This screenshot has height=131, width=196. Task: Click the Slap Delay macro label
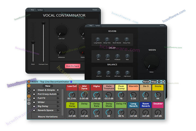click(x=72, y=105)
